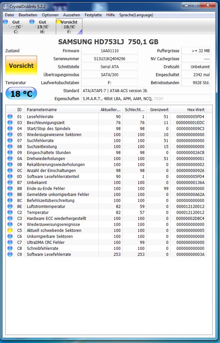The image size is (220, 343).
Task: Click the status dot for Rekalibrierungswiederholungen
Action: click(x=10, y=164)
